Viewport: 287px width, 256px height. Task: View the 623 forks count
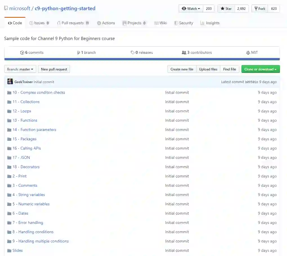click(274, 9)
